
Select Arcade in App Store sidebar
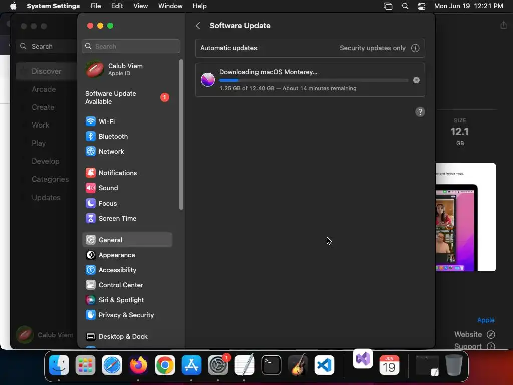[44, 89]
